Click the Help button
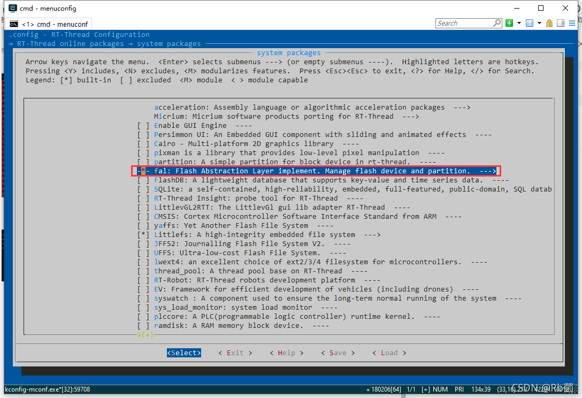Screen dimensions: 582x398 (287, 353)
